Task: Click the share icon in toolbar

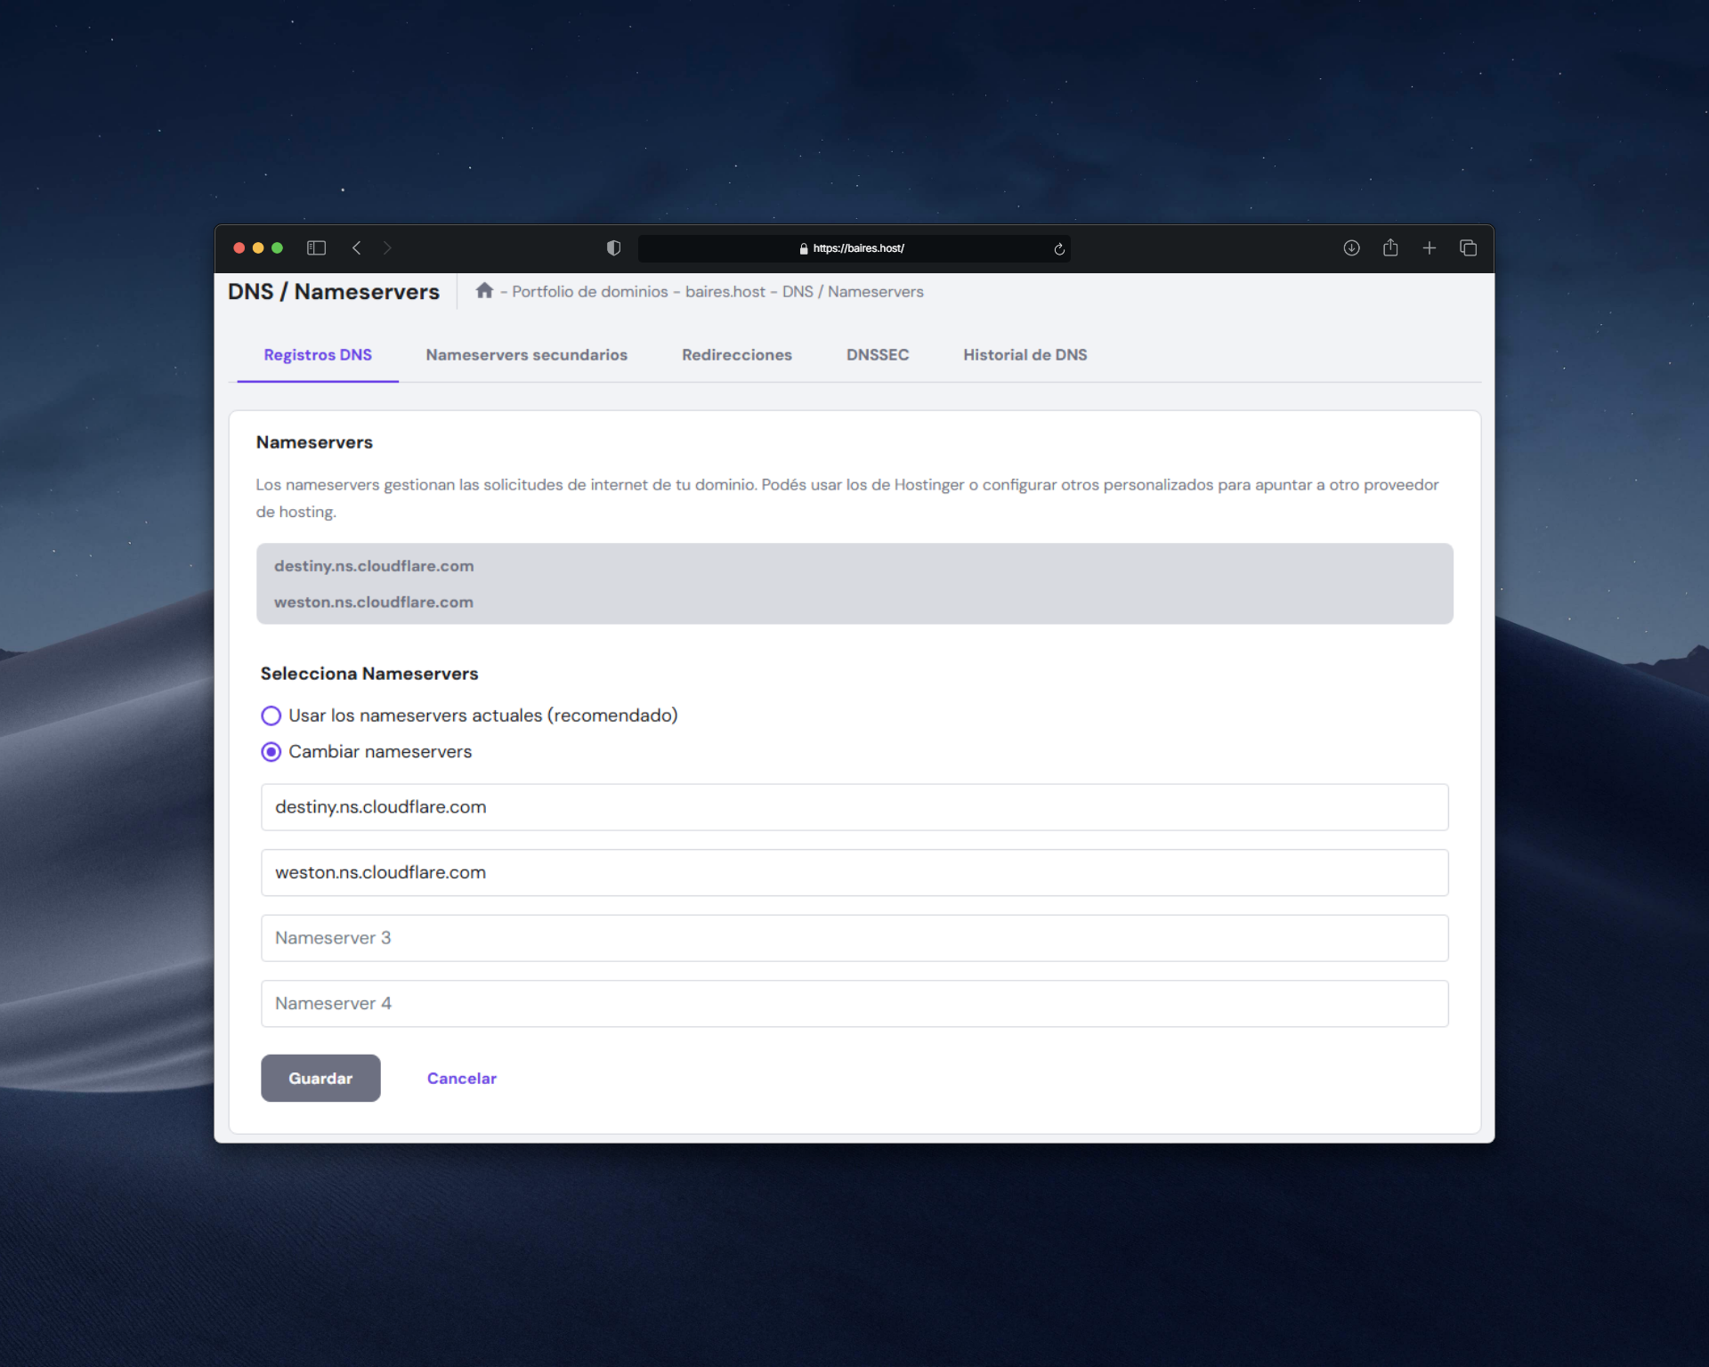Action: coord(1390,248)
